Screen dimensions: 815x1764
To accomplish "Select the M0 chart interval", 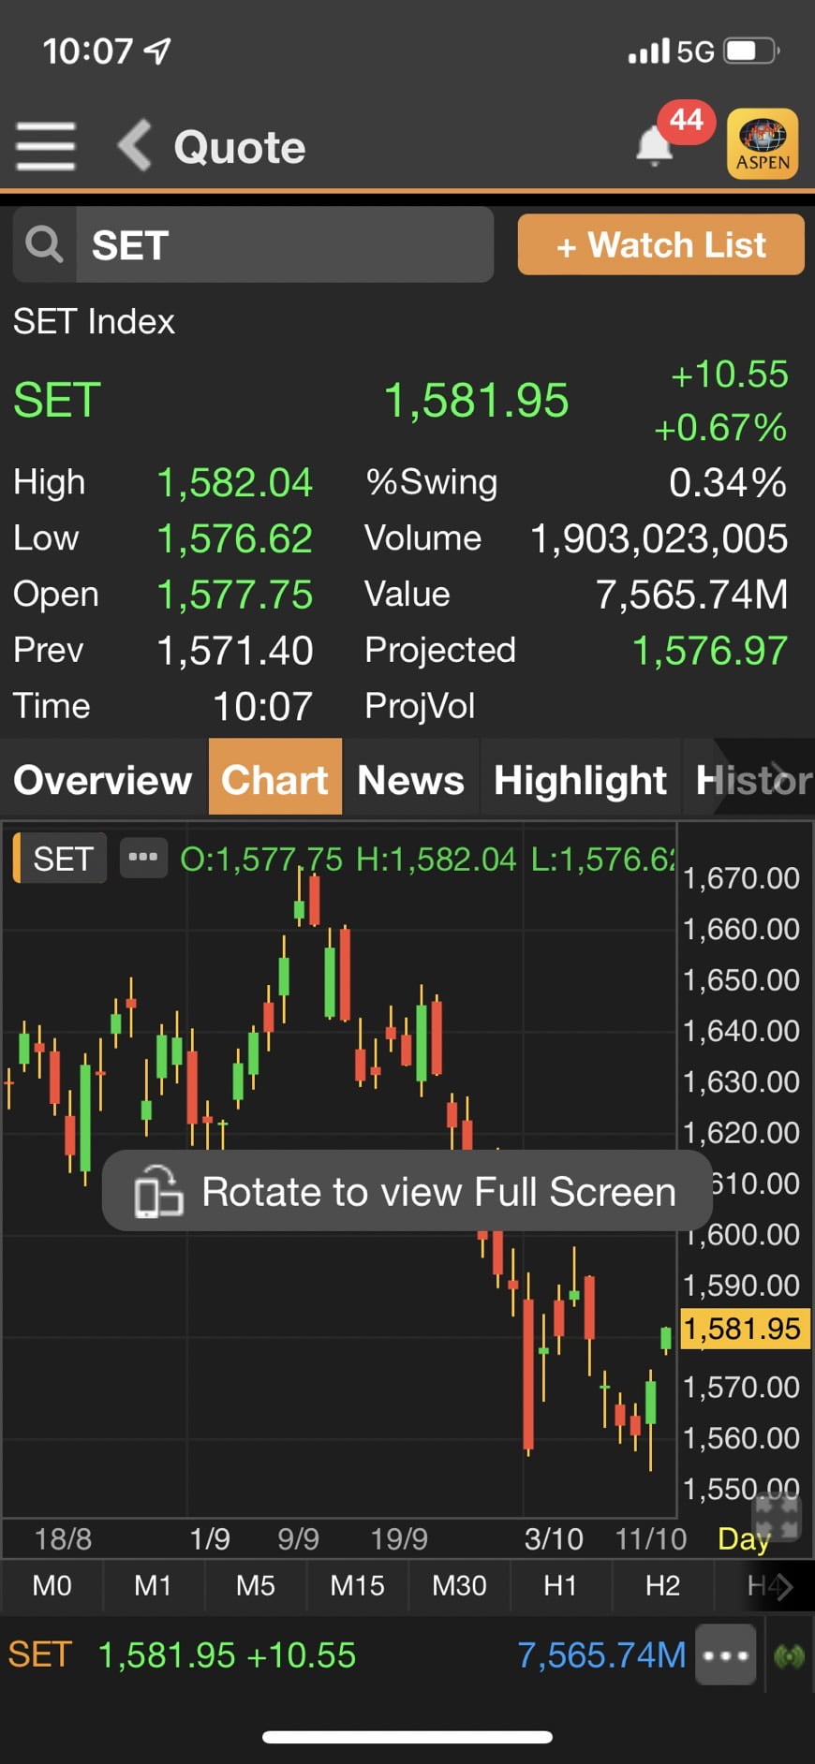I will [x=52, y=1585].
